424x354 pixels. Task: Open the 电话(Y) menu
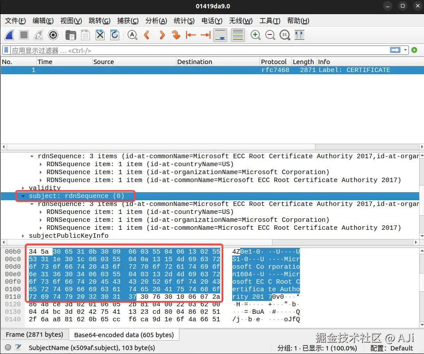(x=212, y=21)
